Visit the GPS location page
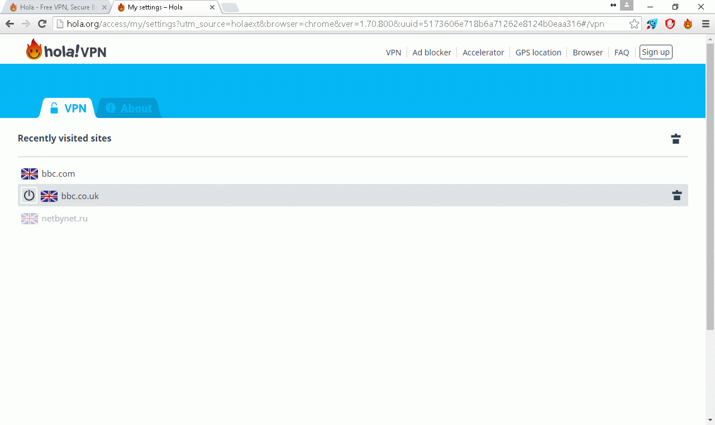 coord(538,53)
